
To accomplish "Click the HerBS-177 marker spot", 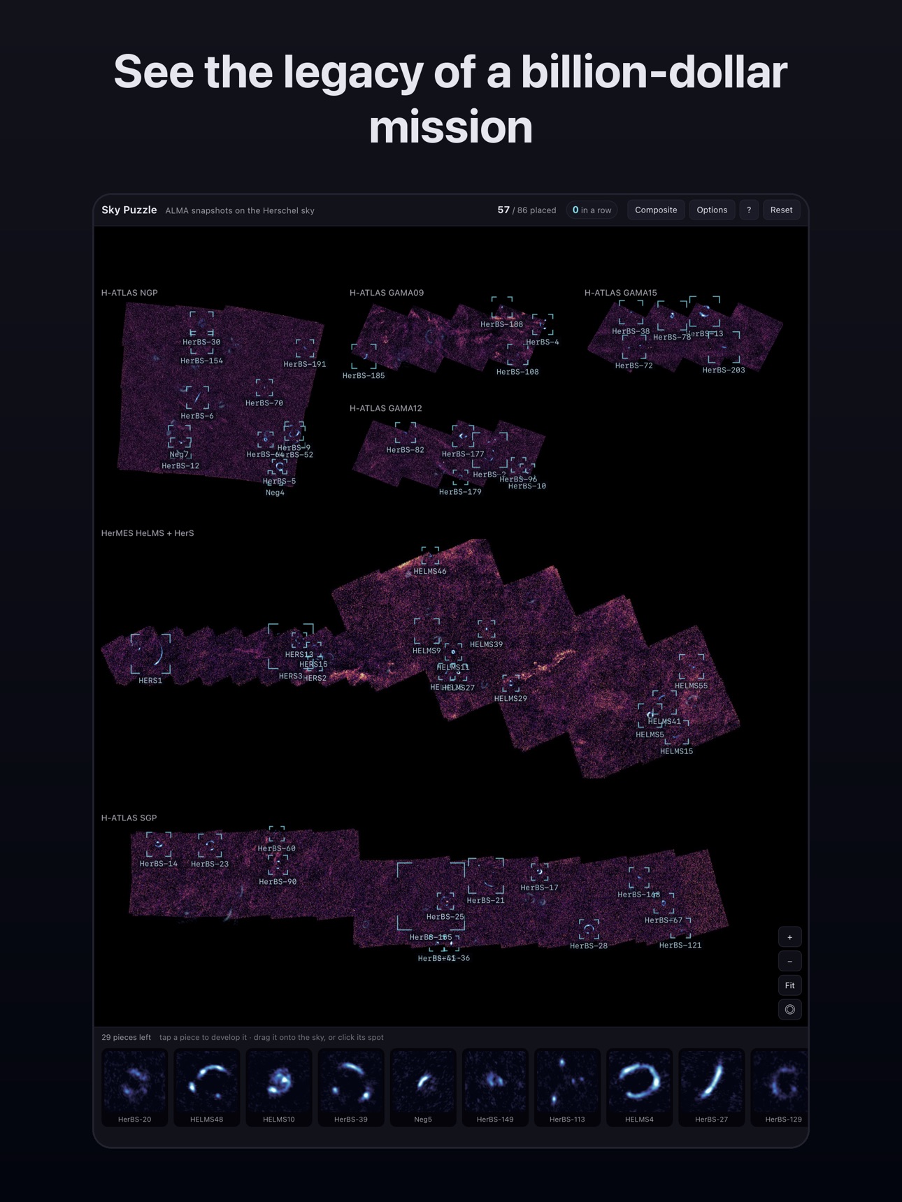I will click(463, 437).
